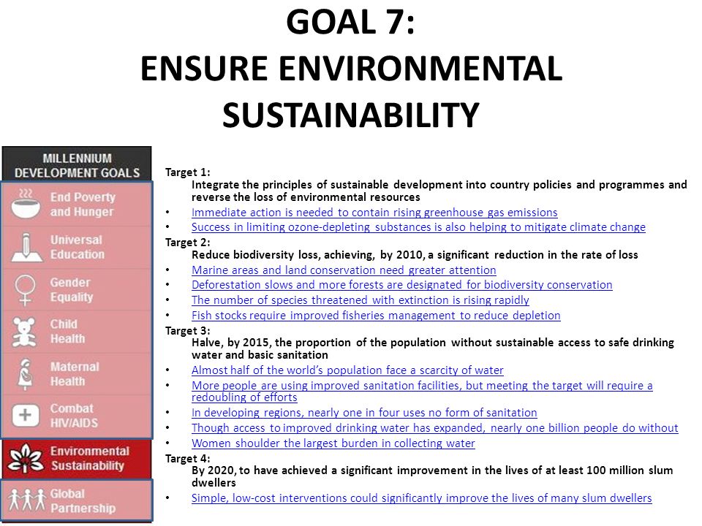
Task: Click the 'Target 3:' heading
Action: 188,330
